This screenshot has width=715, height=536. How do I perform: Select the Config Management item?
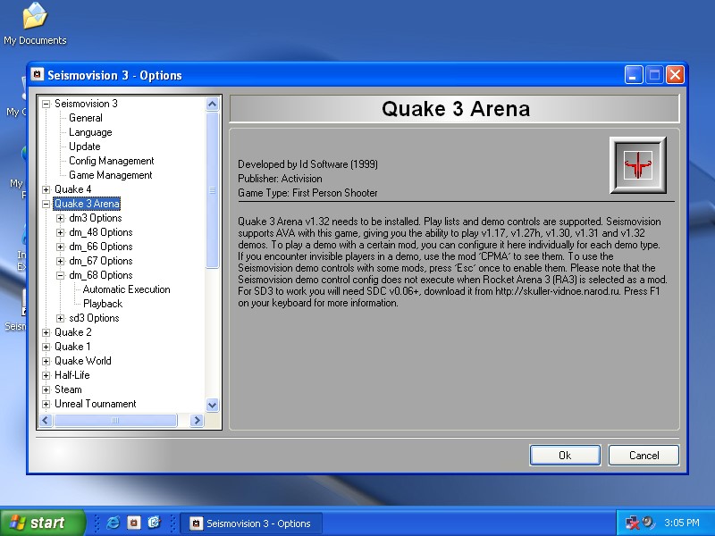112,161
